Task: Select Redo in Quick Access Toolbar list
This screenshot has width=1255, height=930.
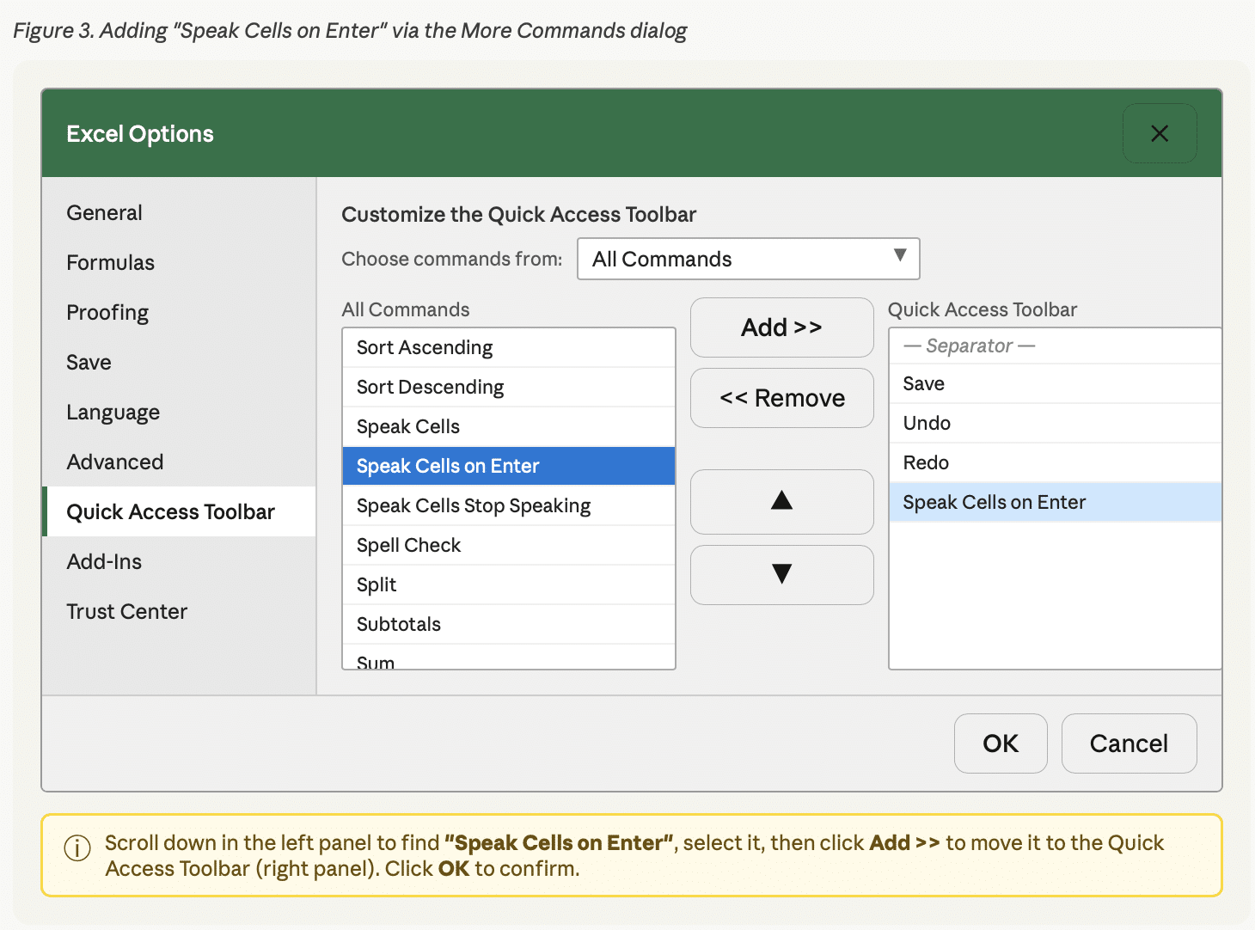Action: pyautogui.click(x=1055, y=463)
